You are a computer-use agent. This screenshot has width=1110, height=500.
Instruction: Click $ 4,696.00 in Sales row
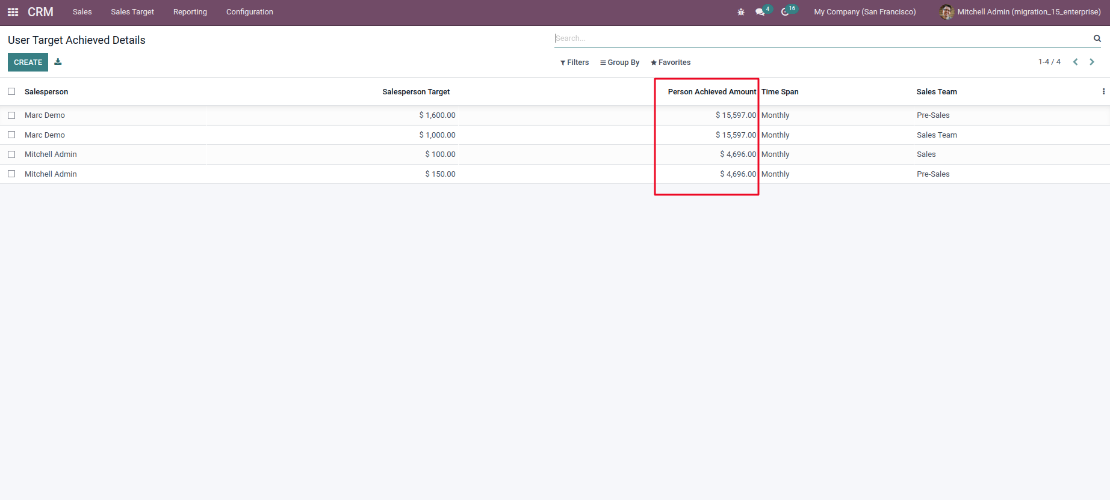pos(738,154)
